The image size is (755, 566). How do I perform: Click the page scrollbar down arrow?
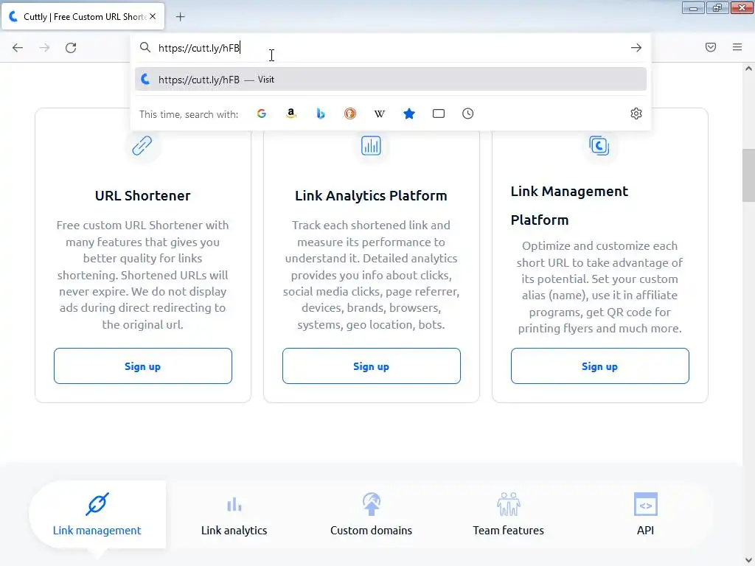coord(748,560)
